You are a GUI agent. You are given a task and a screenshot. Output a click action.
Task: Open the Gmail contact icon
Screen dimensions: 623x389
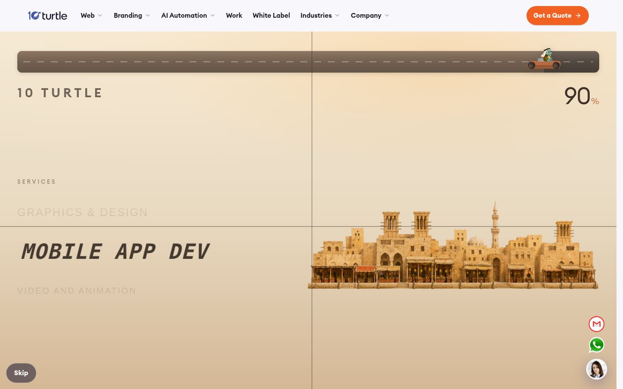tap(597, 324)
